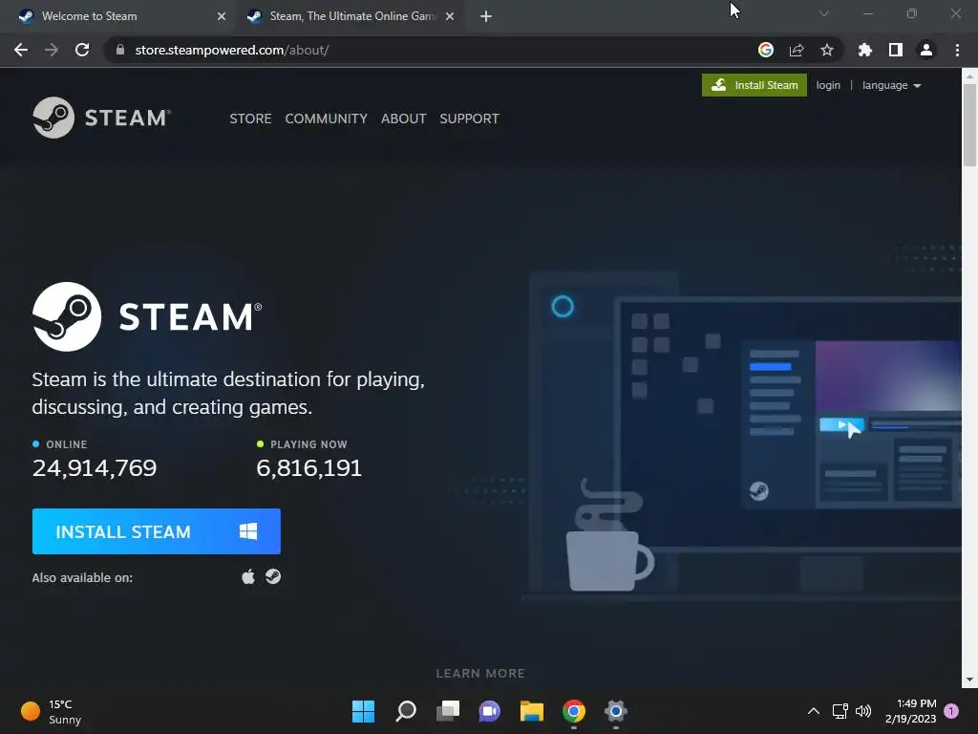Image resolution: width=978 pixels, height=734 pixels.
Task: Open Settings gear on taskbar
Action: [616, 711]
